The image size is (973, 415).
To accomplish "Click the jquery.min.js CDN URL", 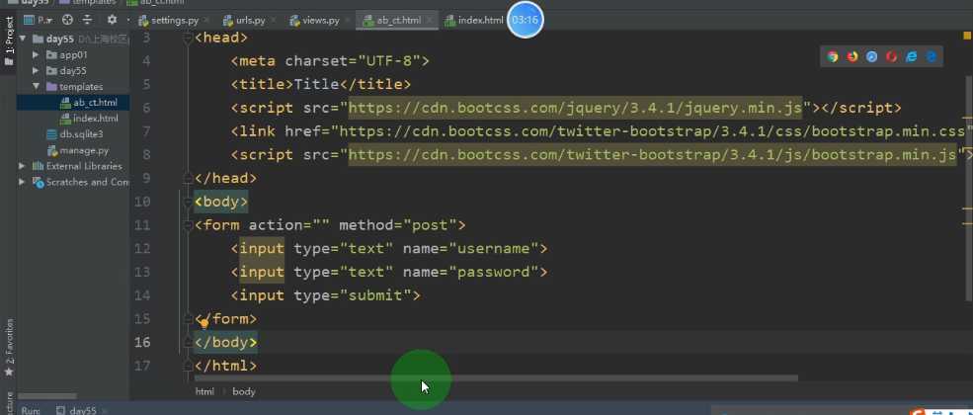I will tap(575, 108).
